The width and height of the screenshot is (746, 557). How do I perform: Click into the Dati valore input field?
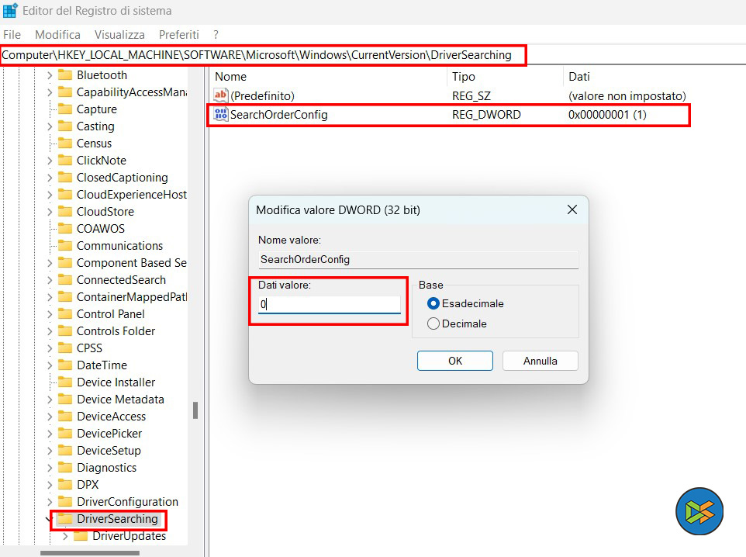[330, 304]
